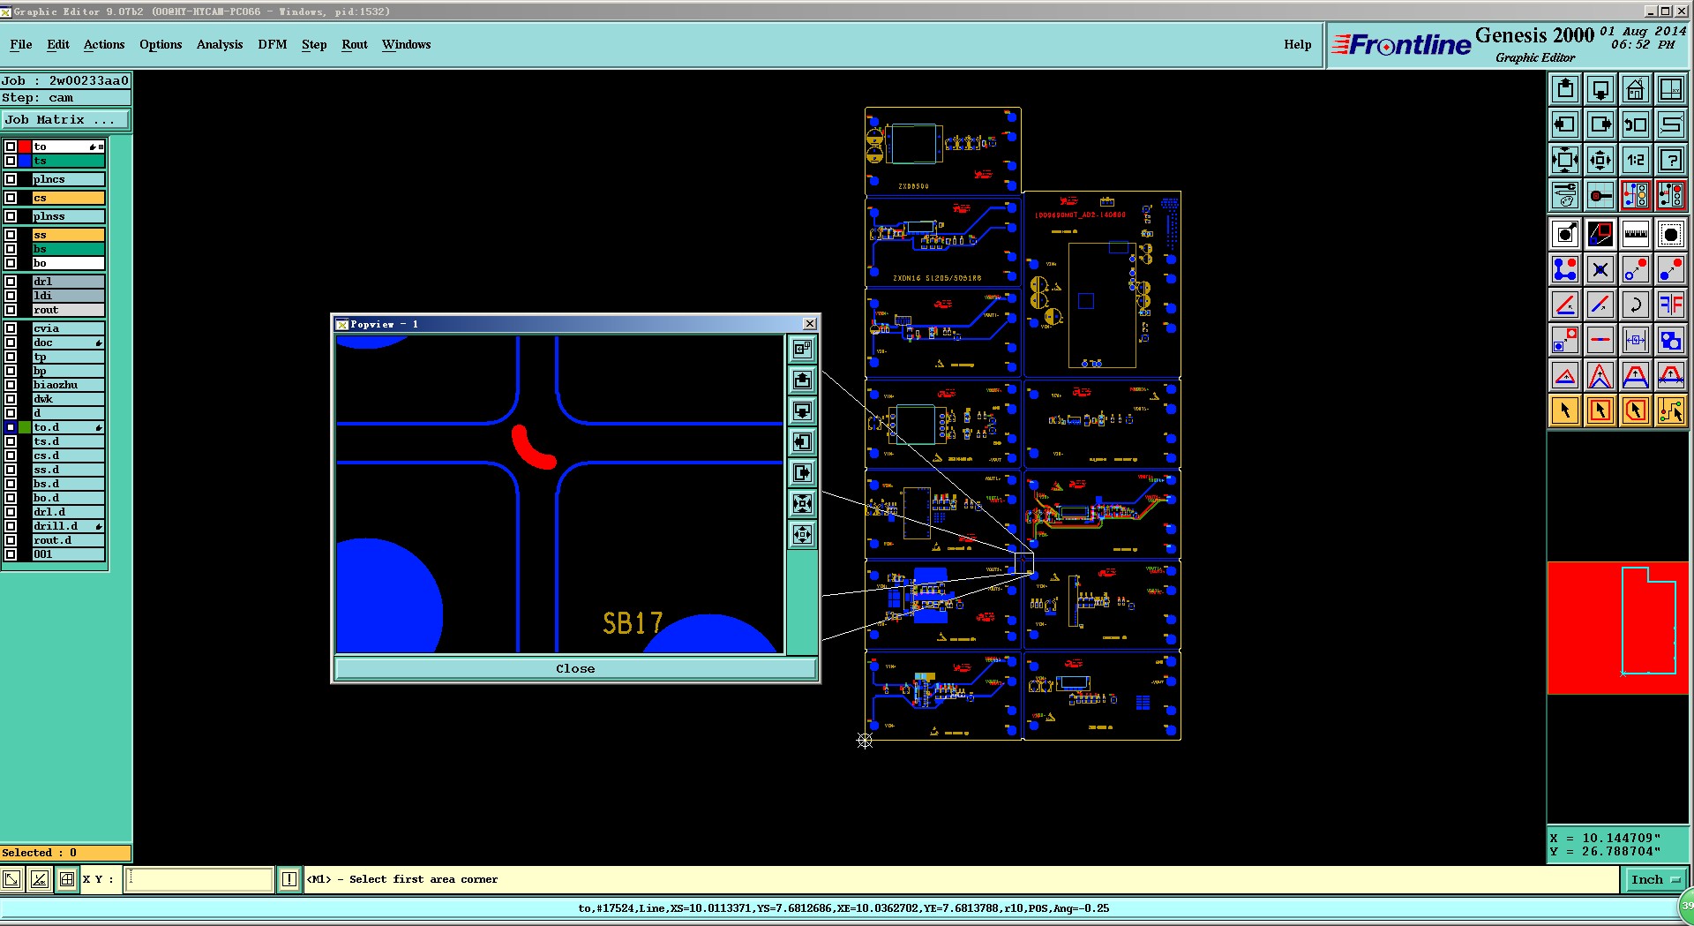
Task: Open the Analysis menu
Action: (x=220, y=44)
